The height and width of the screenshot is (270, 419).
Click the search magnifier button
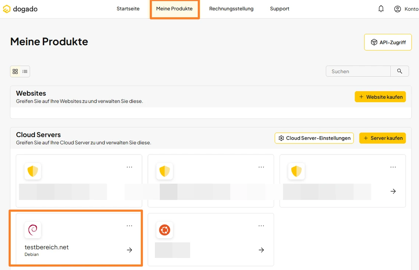click(x=400, y=71)
